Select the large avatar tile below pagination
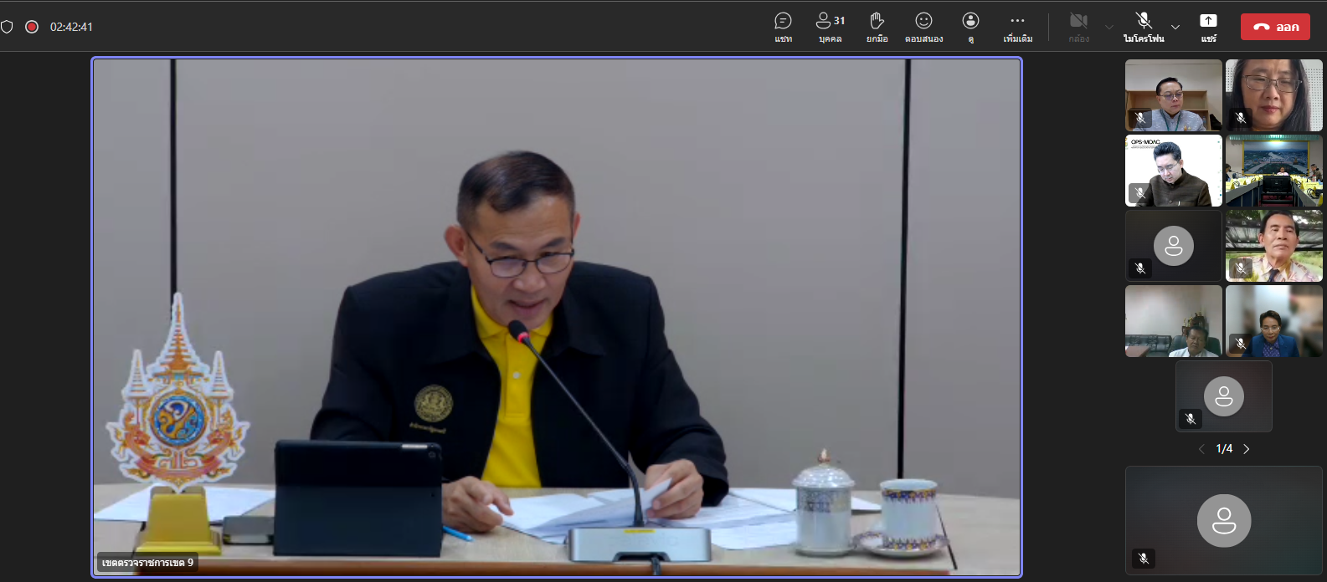Viewport: 1327px width, 582px height. pos(1223,519)
